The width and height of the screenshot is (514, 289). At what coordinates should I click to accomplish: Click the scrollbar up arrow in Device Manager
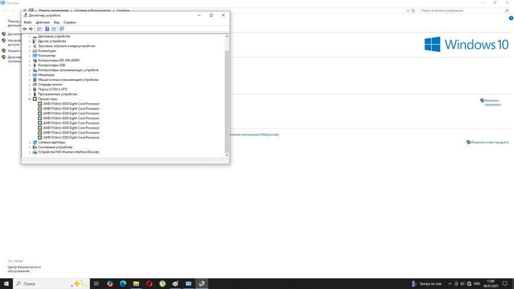(227, 37)
